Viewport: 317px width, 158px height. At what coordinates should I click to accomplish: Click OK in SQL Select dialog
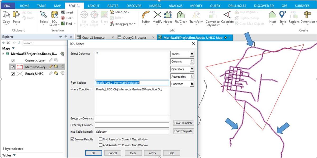click(94, 153)
